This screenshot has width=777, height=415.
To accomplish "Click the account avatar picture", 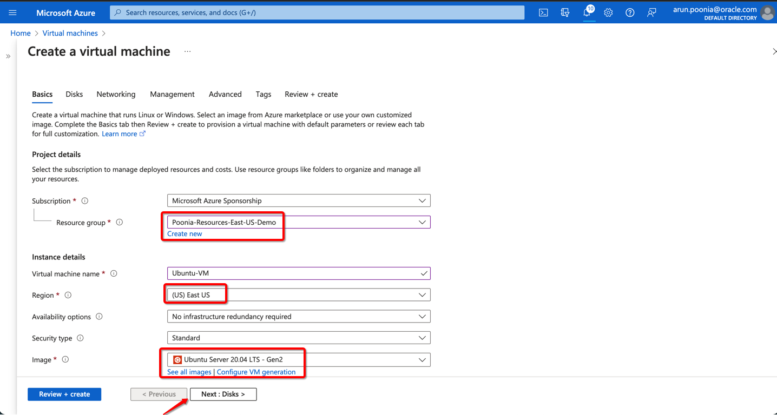I will (x=767, y=13).
